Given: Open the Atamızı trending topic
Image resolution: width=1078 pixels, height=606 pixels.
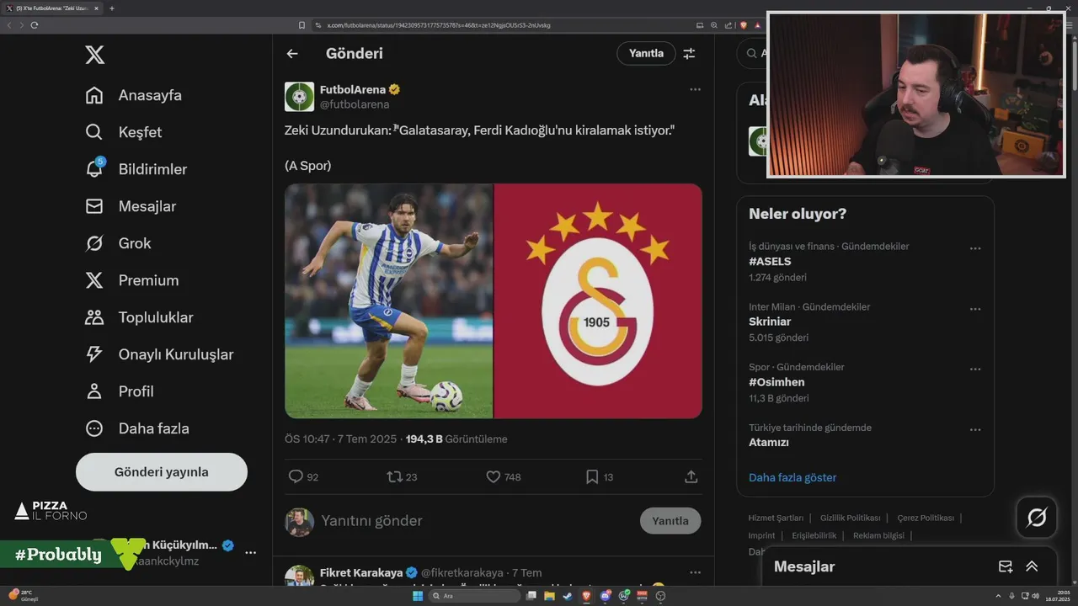Looking at the screenshot, I should click(769, 443).
